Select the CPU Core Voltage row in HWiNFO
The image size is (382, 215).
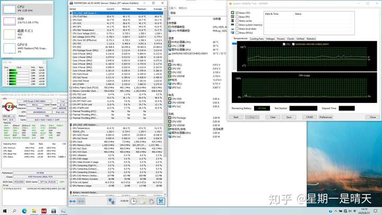[x=116, y=33]
